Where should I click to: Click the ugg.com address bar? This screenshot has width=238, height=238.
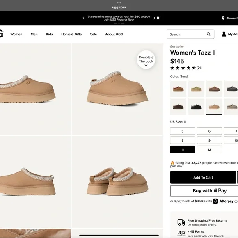pos(119,7)
